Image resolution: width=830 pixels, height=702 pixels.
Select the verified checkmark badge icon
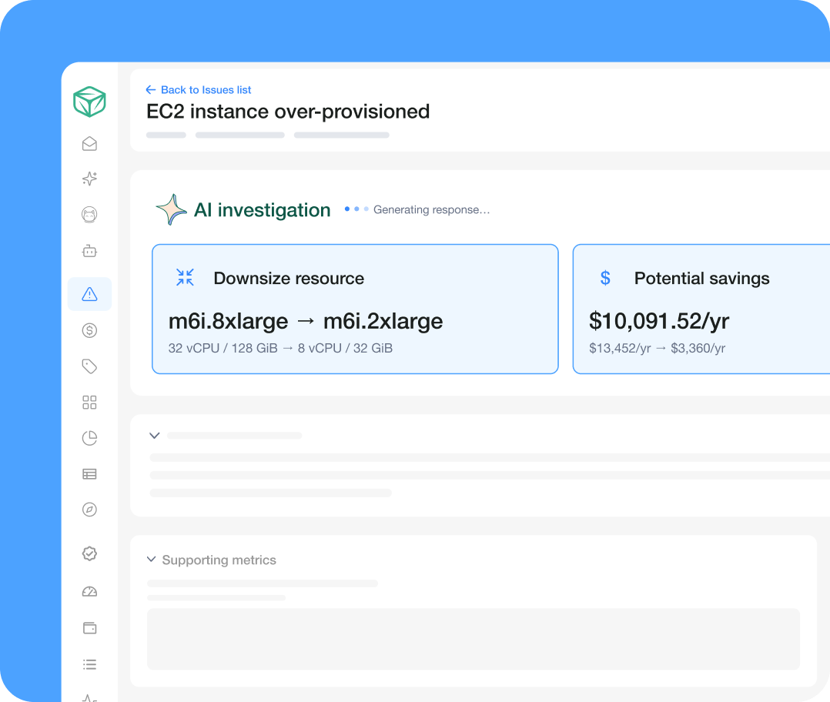pyautogui.click(x=89, y=553)
